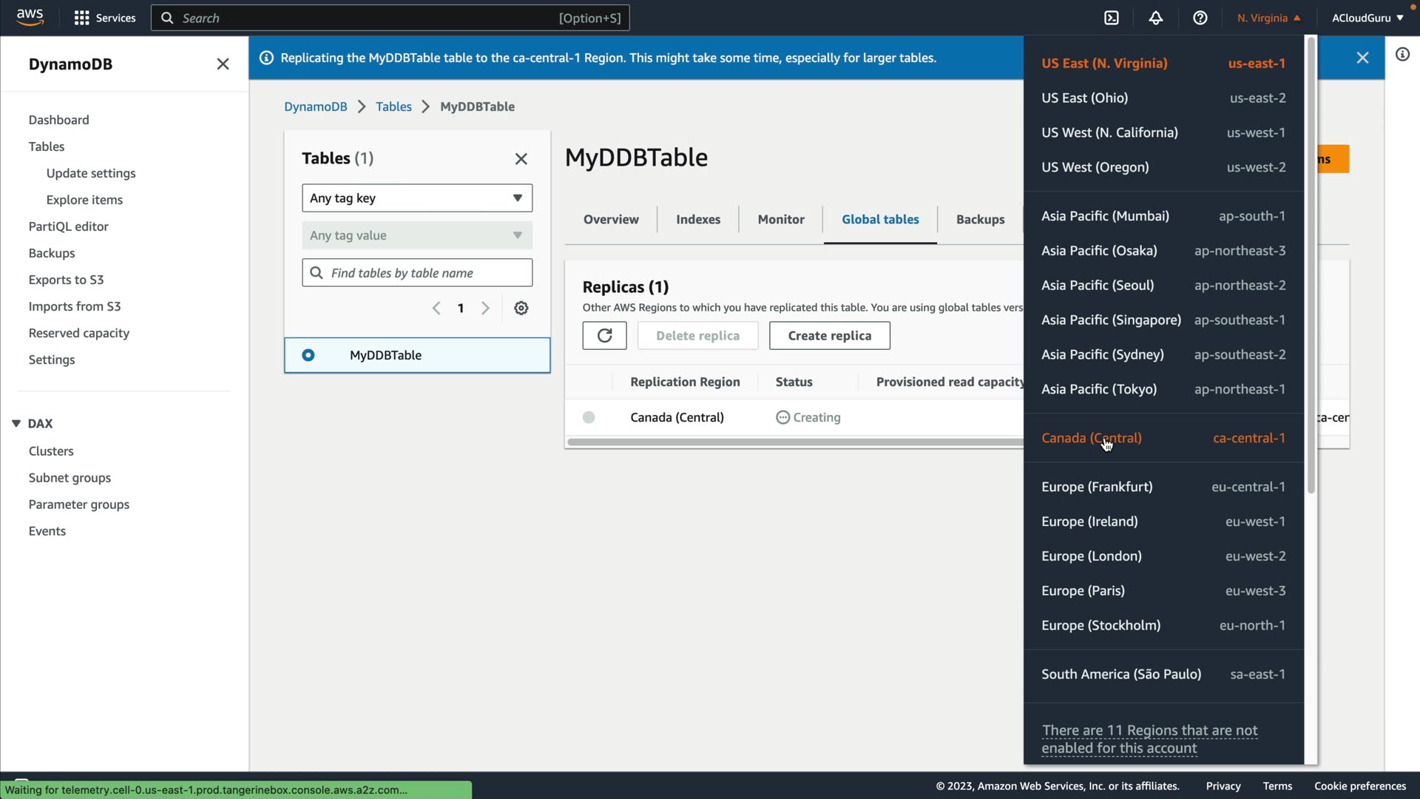Click the Services grid icon
The height and width of the screenshot is (799, 1420).
pos(81,18)
